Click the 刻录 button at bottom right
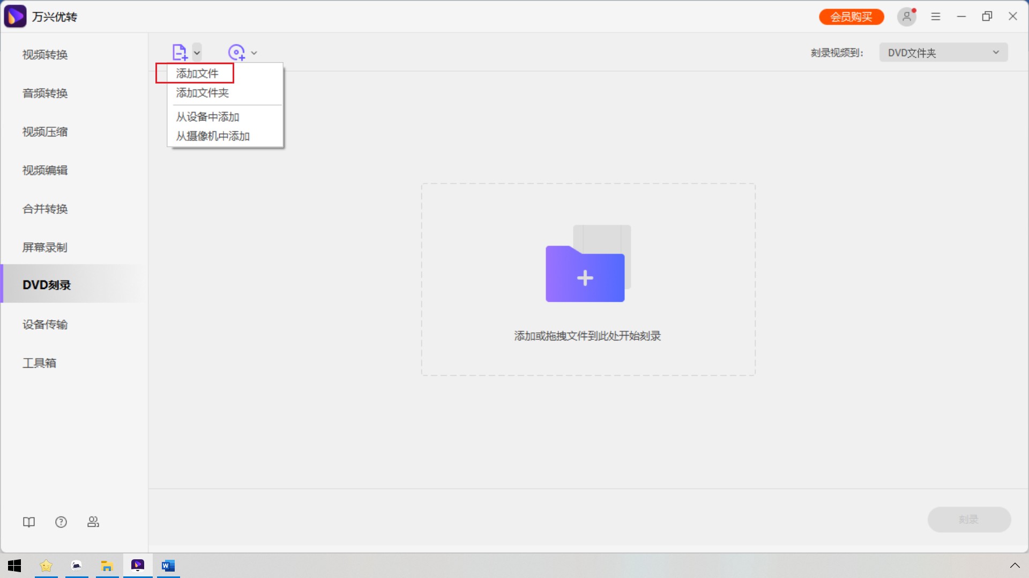The image size is (1029, 578). (969, 519)
